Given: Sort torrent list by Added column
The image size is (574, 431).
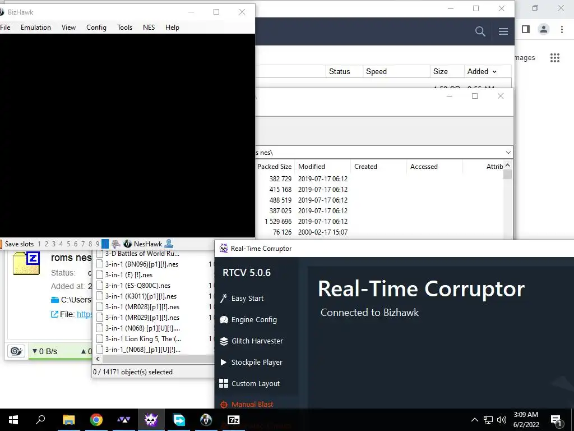Looking at the screenshot, I should tap(482, 71).
